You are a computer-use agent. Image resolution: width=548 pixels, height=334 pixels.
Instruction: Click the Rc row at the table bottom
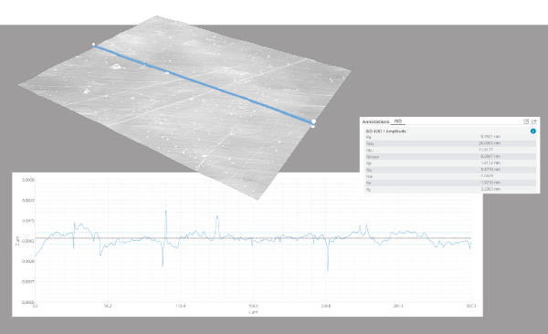[x=450, y=190]
